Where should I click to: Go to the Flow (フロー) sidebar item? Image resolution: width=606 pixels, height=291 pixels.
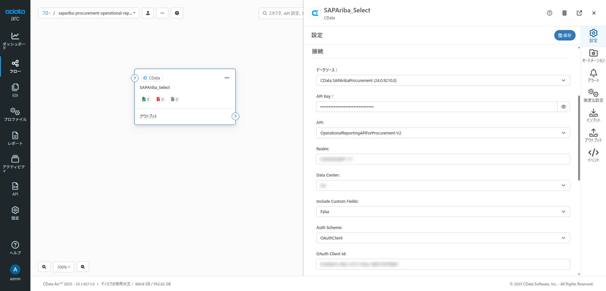(x=15, y=66)
